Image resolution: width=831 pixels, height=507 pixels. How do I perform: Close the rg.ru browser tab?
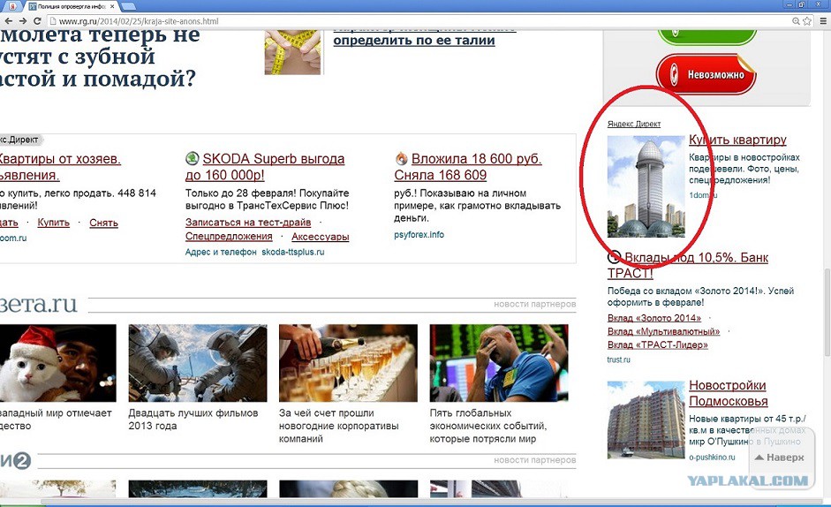(x=112, y=6)
